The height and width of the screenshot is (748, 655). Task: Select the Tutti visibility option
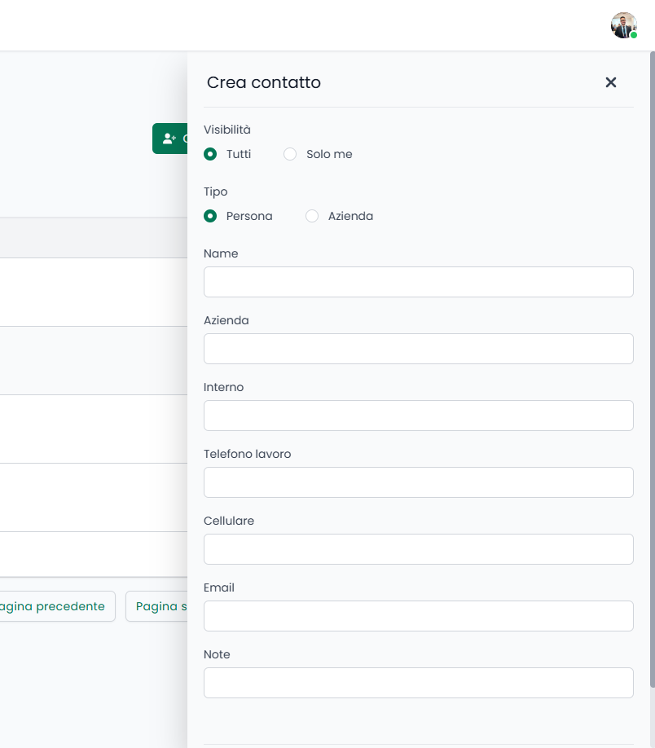210,154
